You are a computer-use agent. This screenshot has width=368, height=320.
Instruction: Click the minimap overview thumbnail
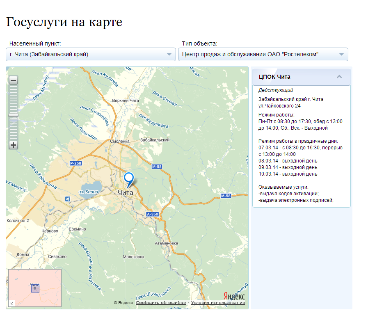[35, 288]
